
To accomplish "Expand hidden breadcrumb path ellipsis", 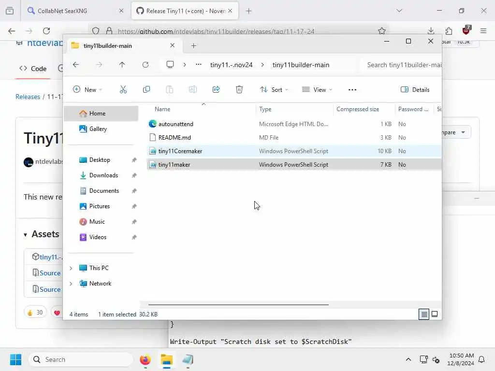I will pos(199,65).
